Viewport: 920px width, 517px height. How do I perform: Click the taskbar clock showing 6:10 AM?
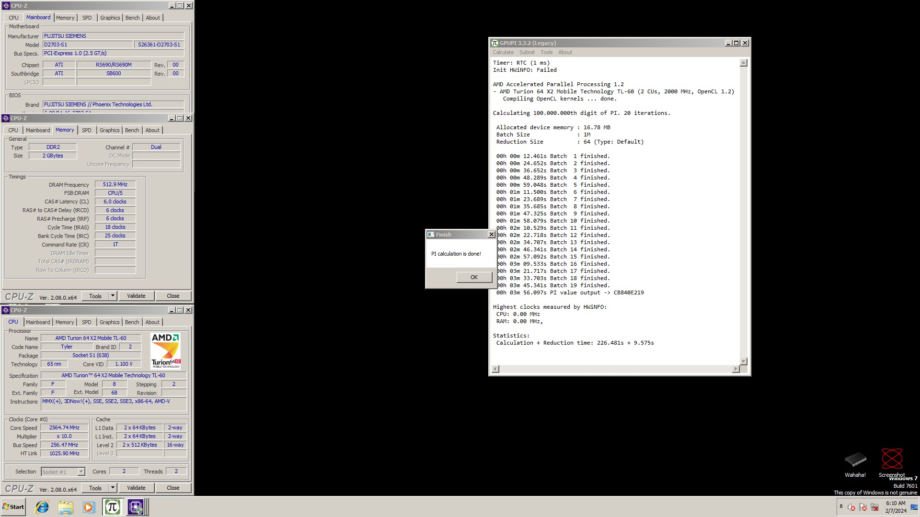point(896,507)
